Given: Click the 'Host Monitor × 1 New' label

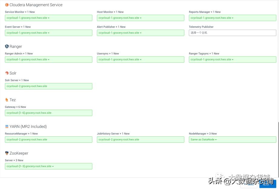Looking at the screenshot, I should coord(110,12).
